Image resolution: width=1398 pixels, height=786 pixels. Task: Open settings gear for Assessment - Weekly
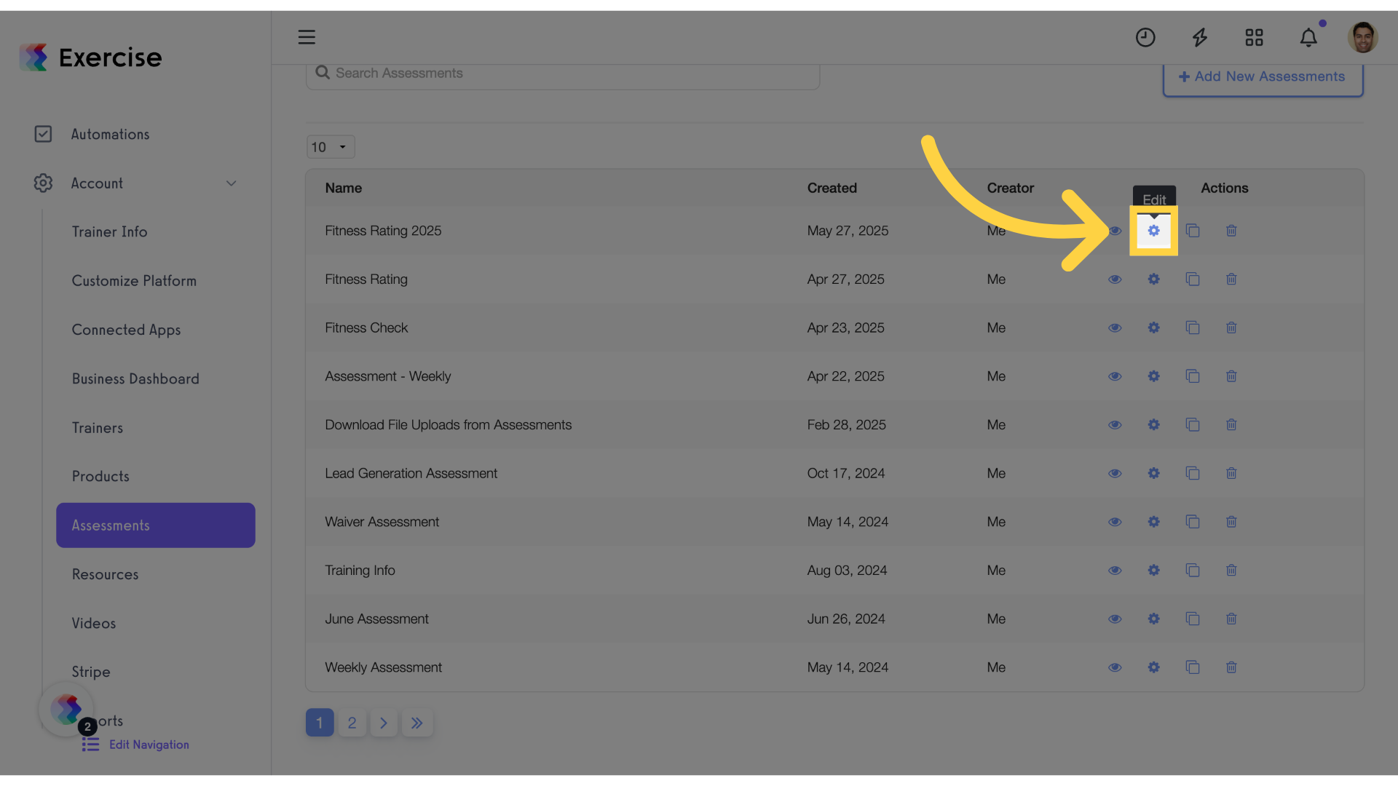coord(1153,376)
